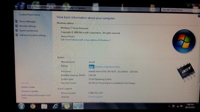The height and width of the screenshot is (112, 200).
Task: Open Windows Explorer folder in taskbar
Action: (44, 106)
